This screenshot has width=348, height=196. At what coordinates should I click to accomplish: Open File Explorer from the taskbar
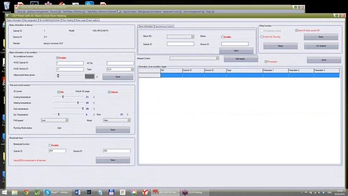pyautogui.click(x=15, y=192)
